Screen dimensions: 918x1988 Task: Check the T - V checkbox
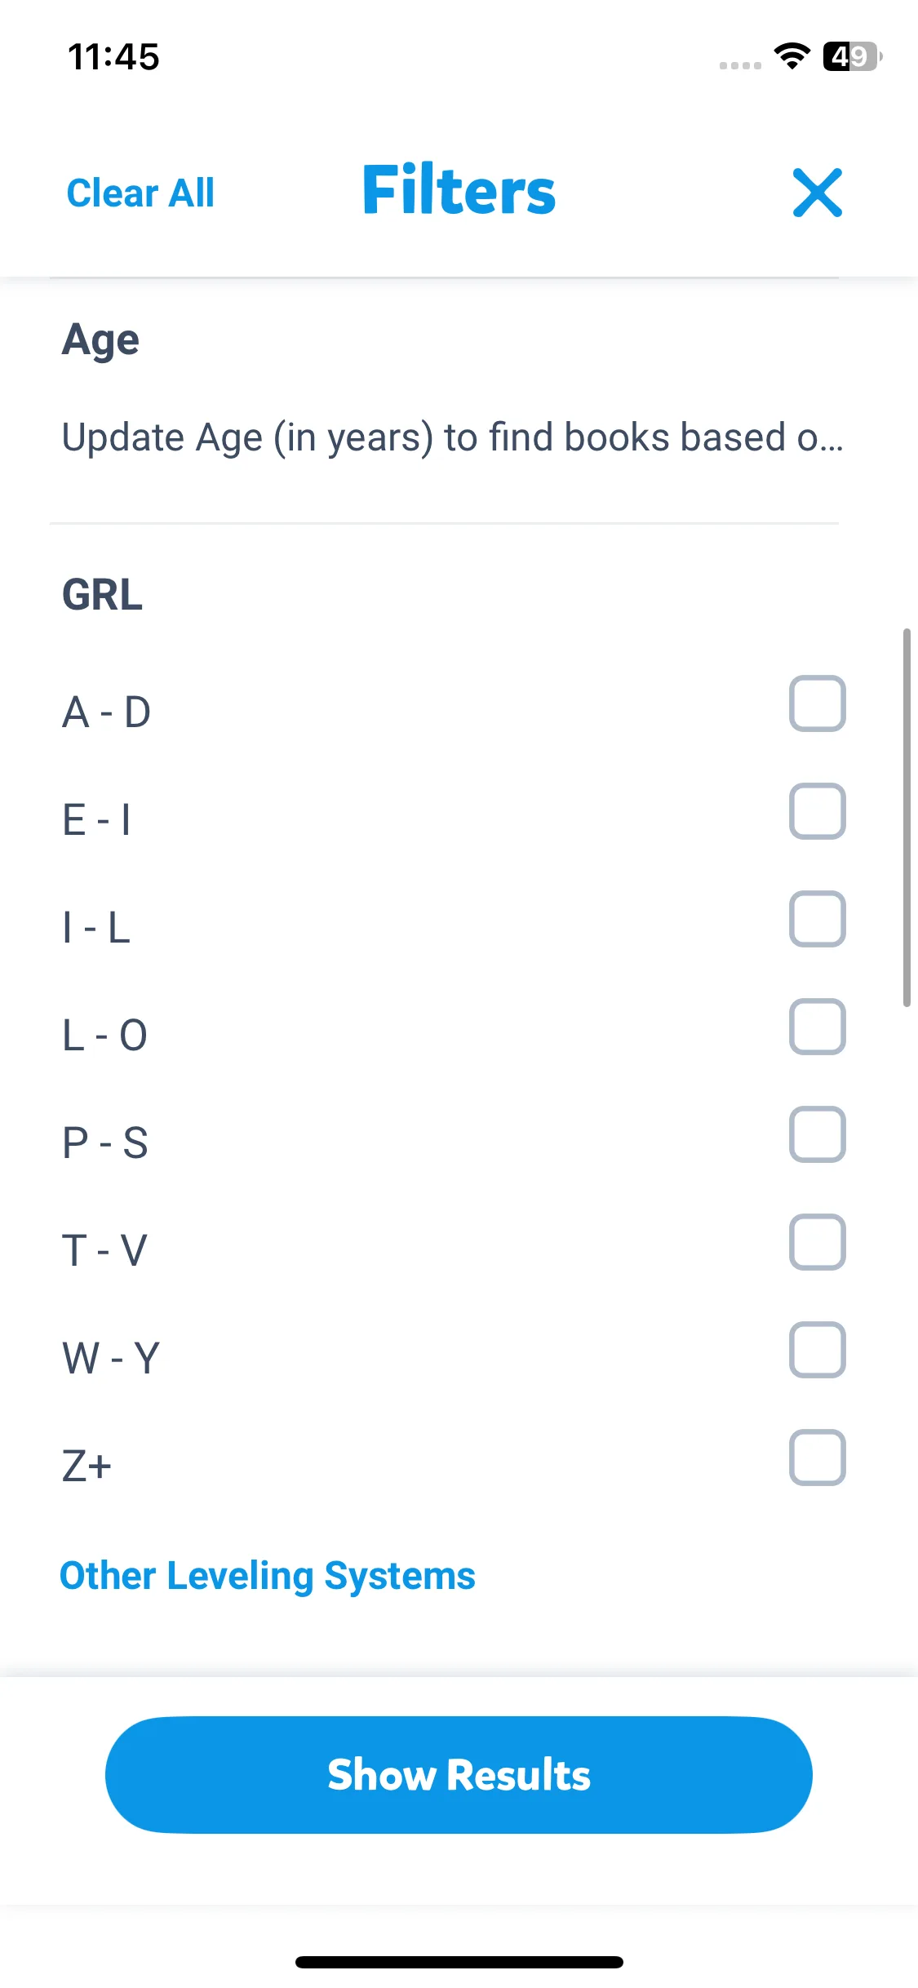pyautogui.click(x=817, y=1242)
